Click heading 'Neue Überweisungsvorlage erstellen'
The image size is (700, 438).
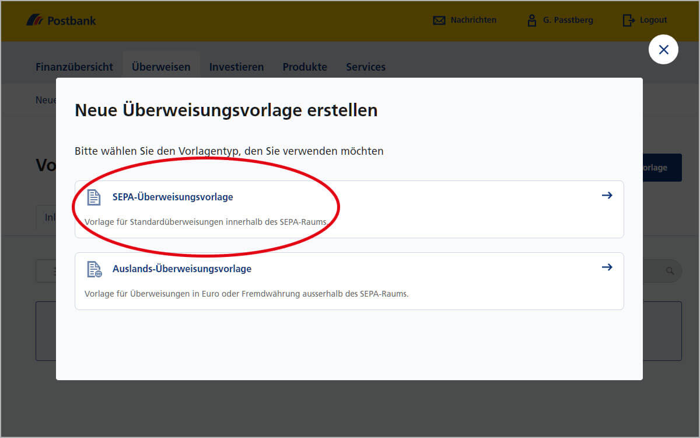(226, 110)
